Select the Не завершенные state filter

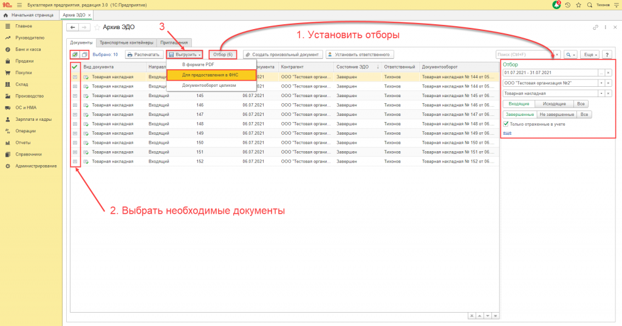[x=556, y=115]
